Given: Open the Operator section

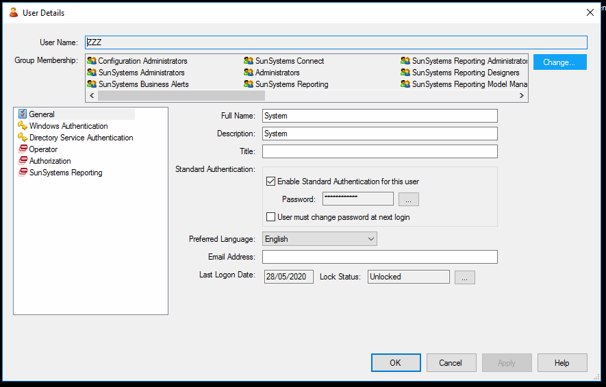Looking at the screenshot, I should (x=43, y=149).
